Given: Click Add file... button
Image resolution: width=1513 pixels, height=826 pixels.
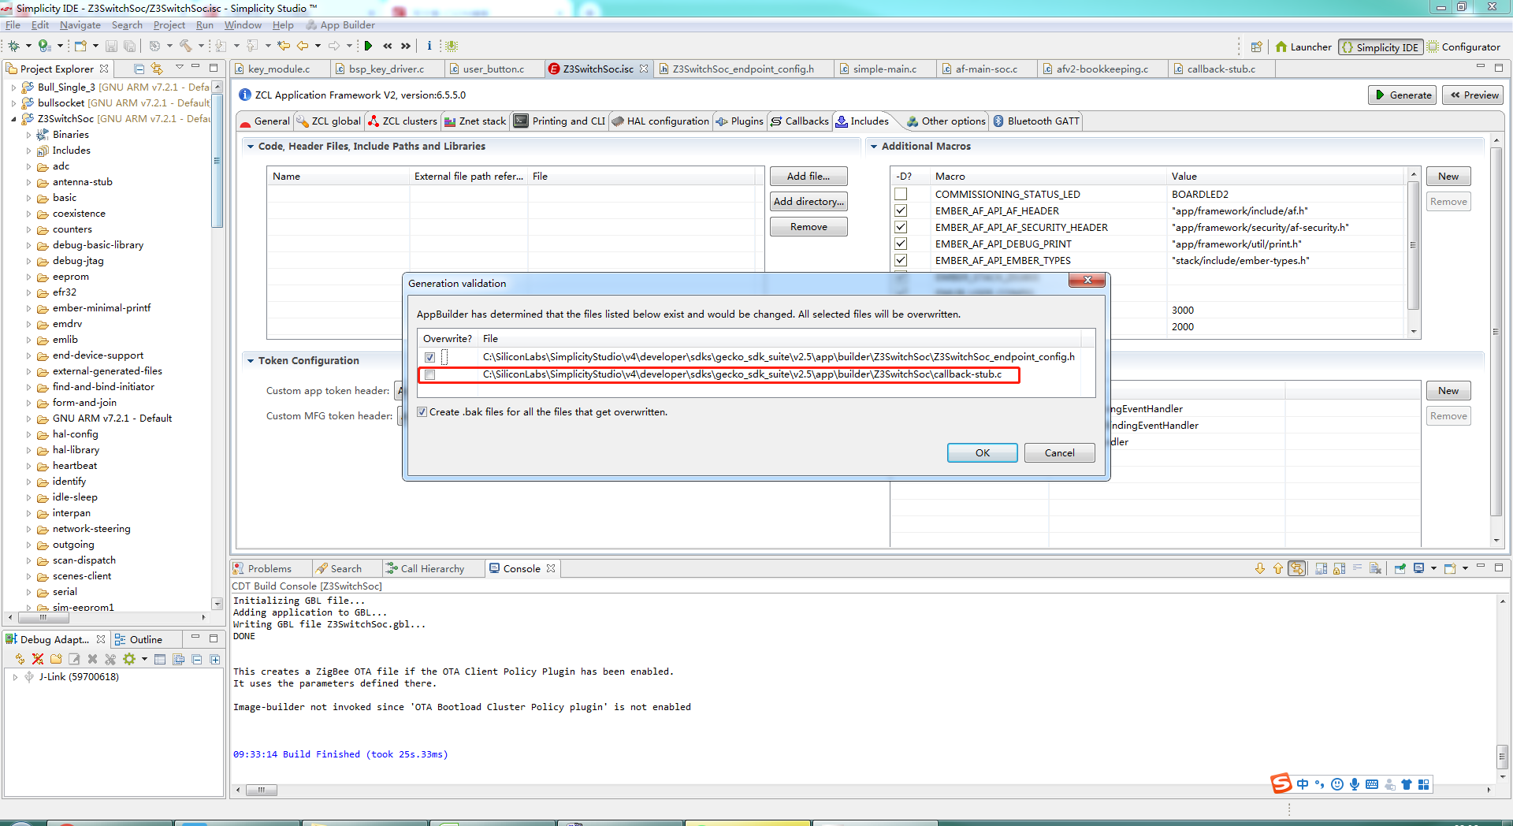Looking at the screenshot, I should 808,177.
